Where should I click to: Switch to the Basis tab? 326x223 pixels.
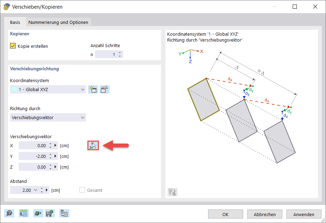point(15,22)
